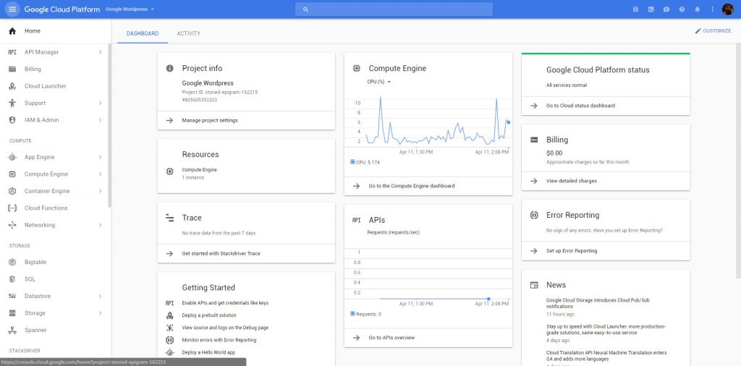Open the hamburger navigation menu

point(12,9)
